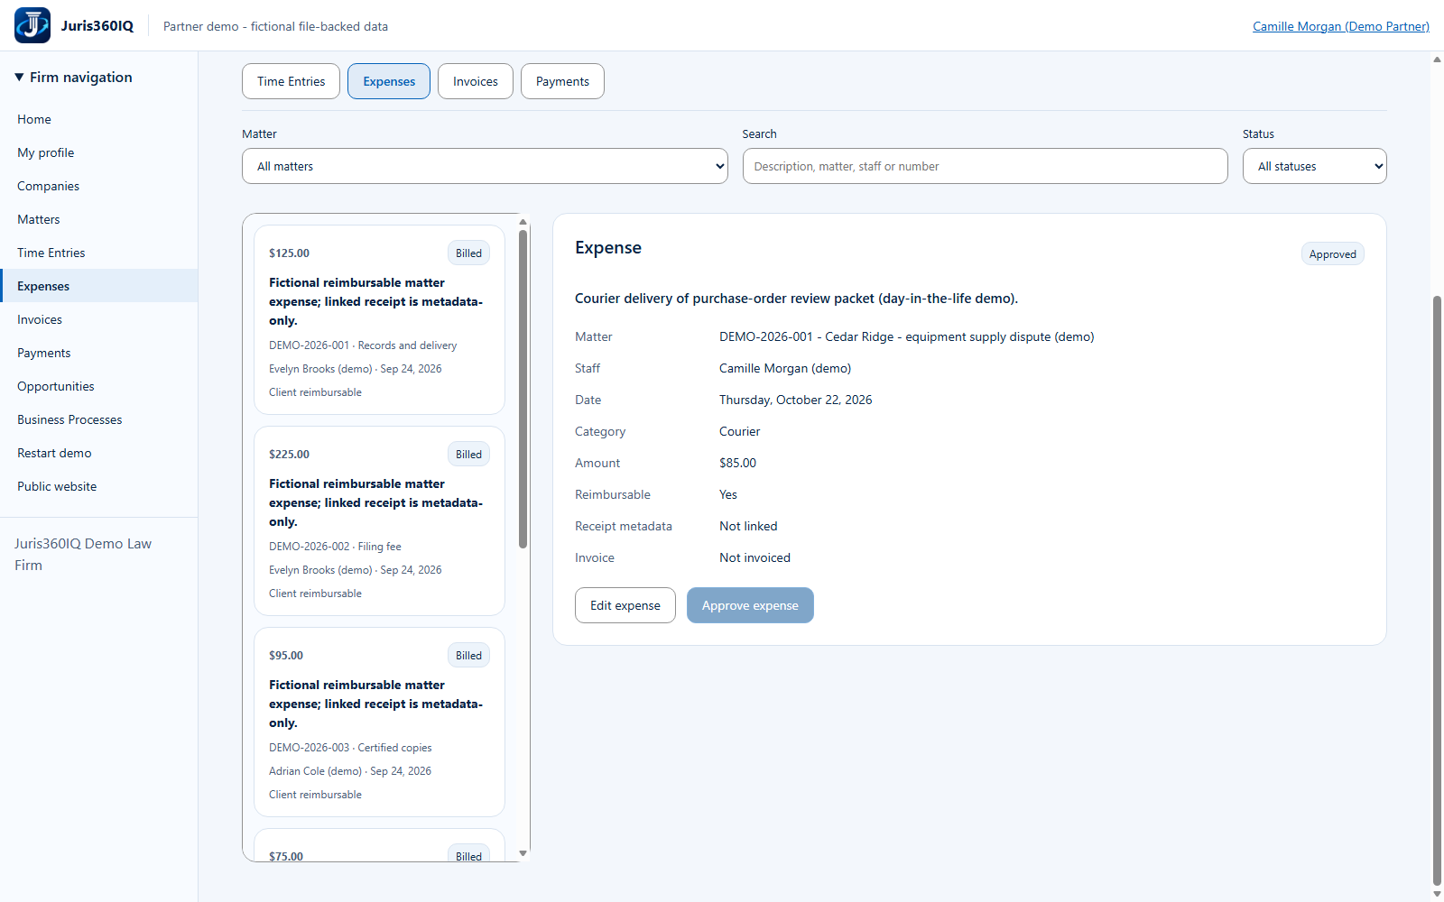Viewport: 1444px width, 902px height.
Task: Click the Approved status badge
Action: pos(1332,254)
